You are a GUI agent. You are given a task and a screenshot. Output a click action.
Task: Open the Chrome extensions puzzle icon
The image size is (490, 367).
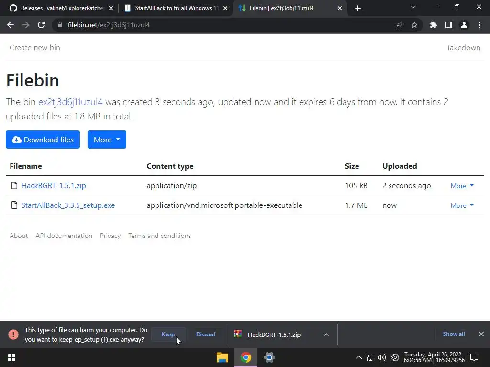(x=434, y=25)
